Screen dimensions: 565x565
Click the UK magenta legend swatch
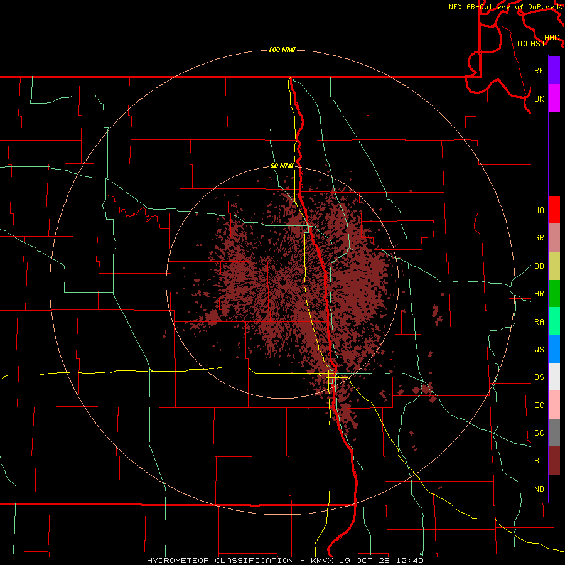pos(554,99)
